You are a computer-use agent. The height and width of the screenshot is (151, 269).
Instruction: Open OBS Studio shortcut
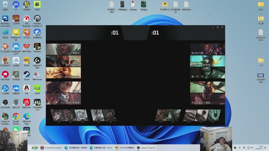(5, 103)
